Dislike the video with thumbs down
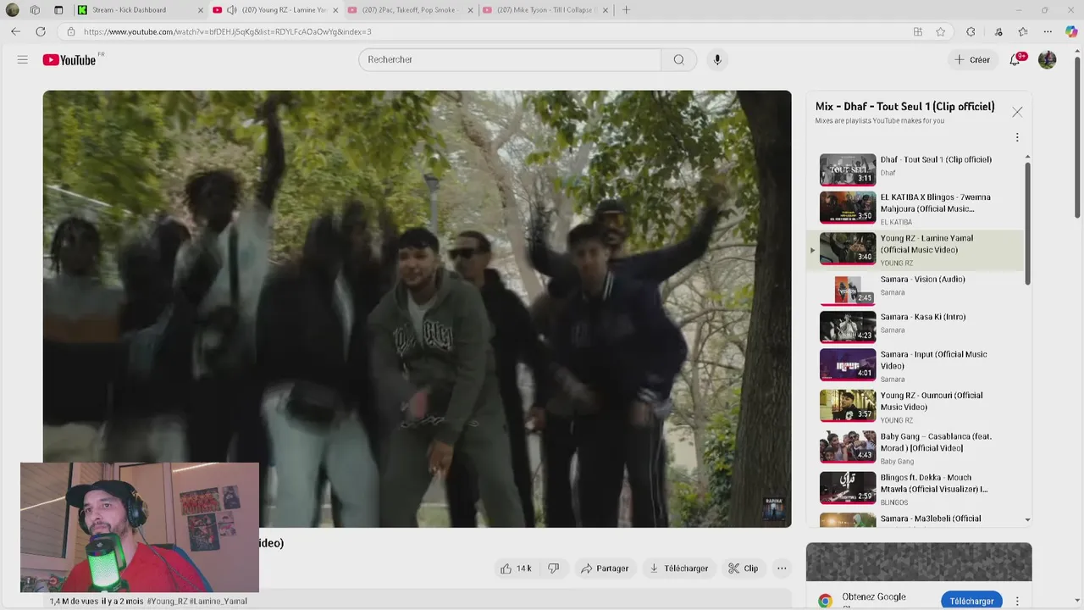The image size is (1084, 610). [553, 568]
